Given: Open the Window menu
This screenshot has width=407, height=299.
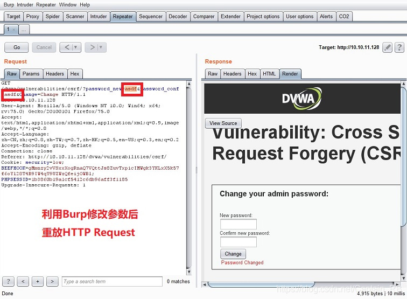Looking at the screenshot, I should [68, 5].
